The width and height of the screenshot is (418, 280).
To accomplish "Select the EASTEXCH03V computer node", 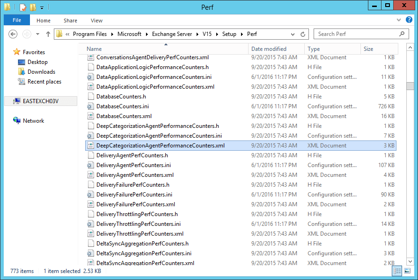I will coord(41,101).
